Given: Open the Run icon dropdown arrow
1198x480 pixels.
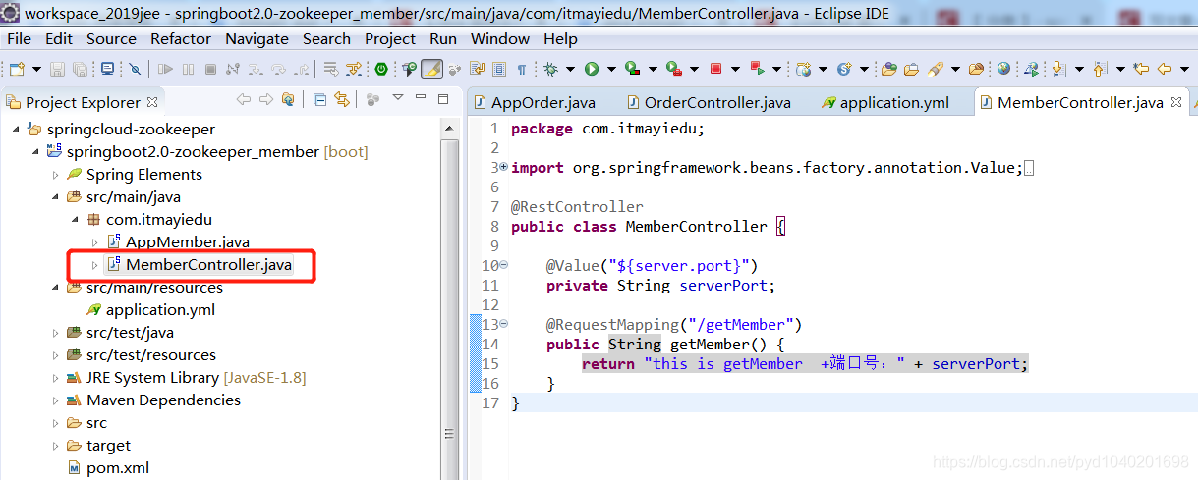Looking at the screenshot, I should [x=611, y=69].
